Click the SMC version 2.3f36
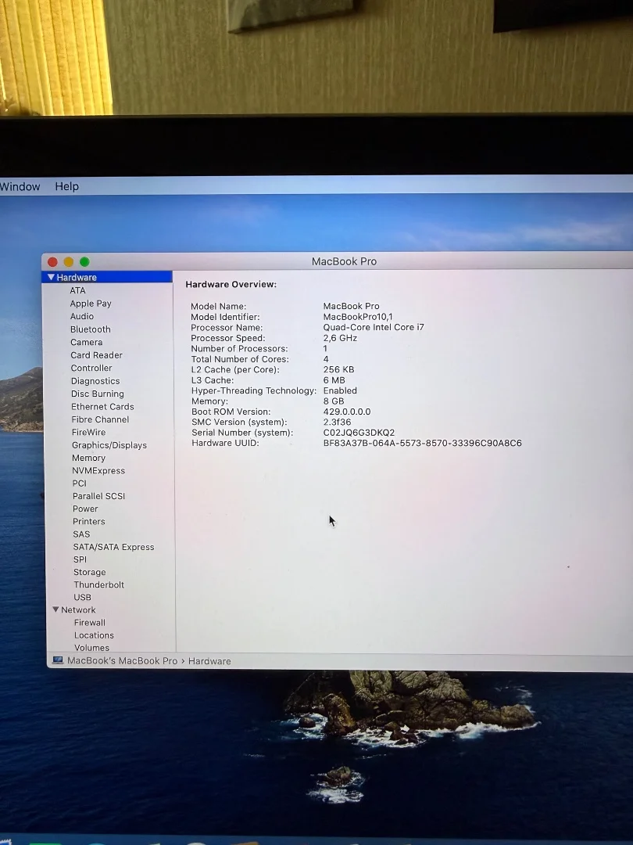 point(337,422)
